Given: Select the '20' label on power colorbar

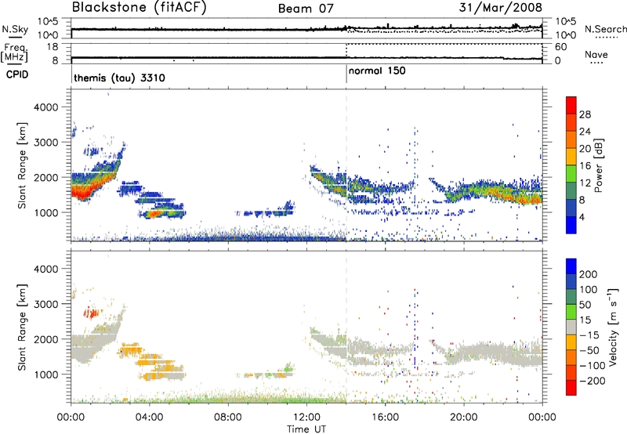Looking at the screenshot, I should [585, 149].
